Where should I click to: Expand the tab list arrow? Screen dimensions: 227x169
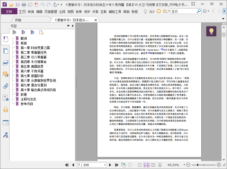(223, 19)
